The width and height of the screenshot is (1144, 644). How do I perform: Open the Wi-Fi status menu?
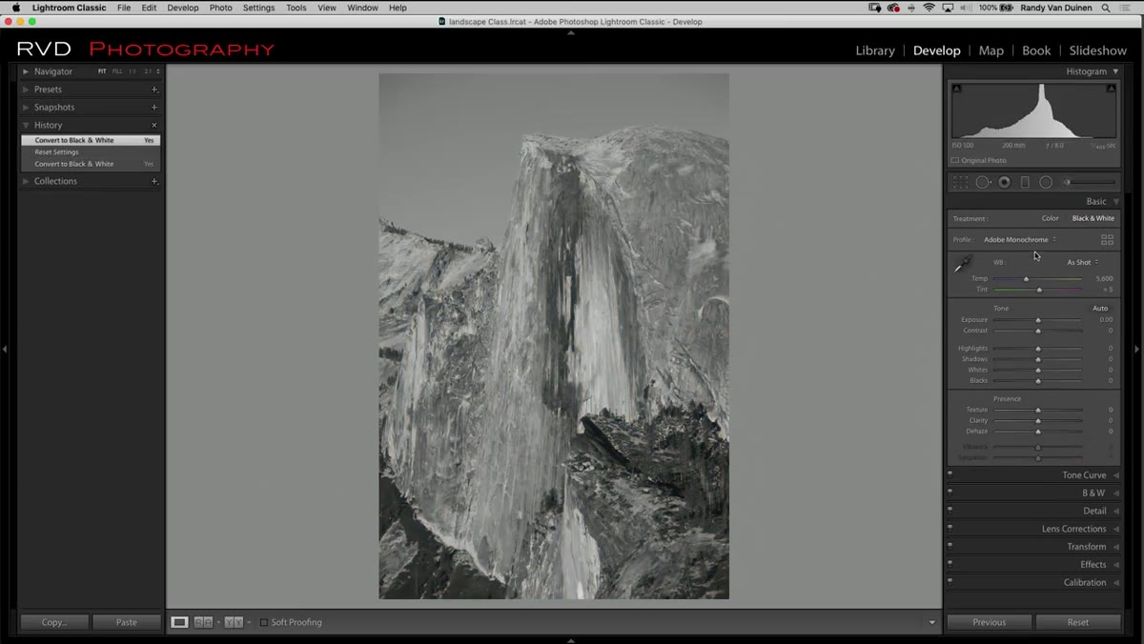(x=929, y=8)
